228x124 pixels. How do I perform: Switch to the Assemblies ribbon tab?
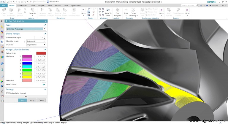click(x=22, y=6)
